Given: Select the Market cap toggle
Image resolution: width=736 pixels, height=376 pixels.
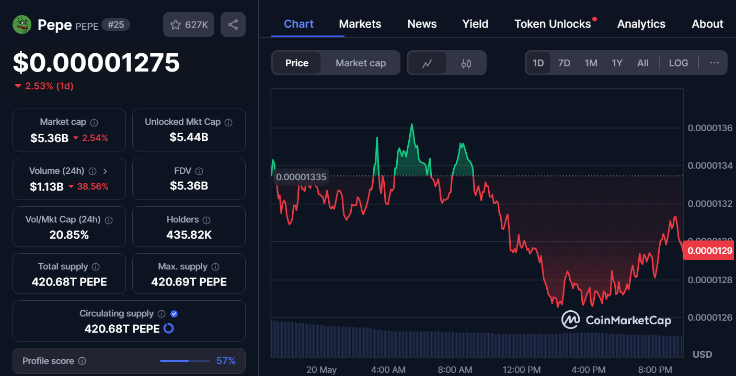Looking at the screenshot, I should point(361,63).
